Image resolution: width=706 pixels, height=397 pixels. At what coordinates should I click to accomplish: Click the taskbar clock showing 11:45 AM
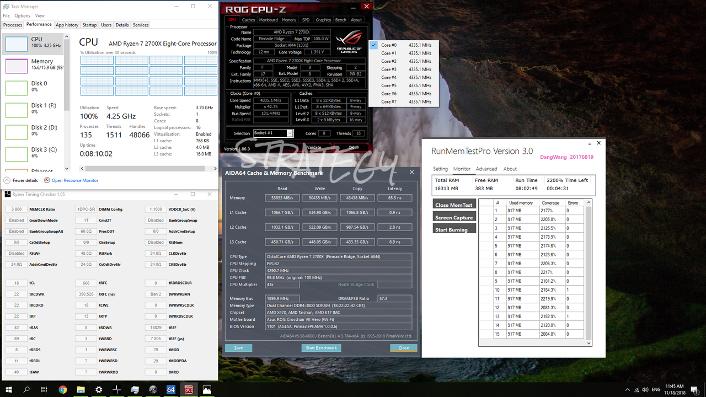[675, 389]
